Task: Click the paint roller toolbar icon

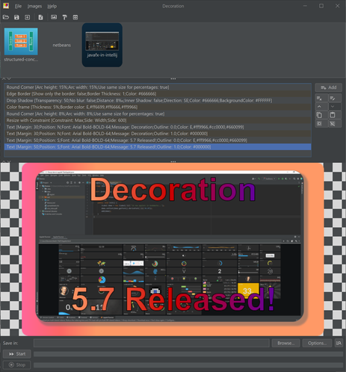Action: [x=64, y=17]
